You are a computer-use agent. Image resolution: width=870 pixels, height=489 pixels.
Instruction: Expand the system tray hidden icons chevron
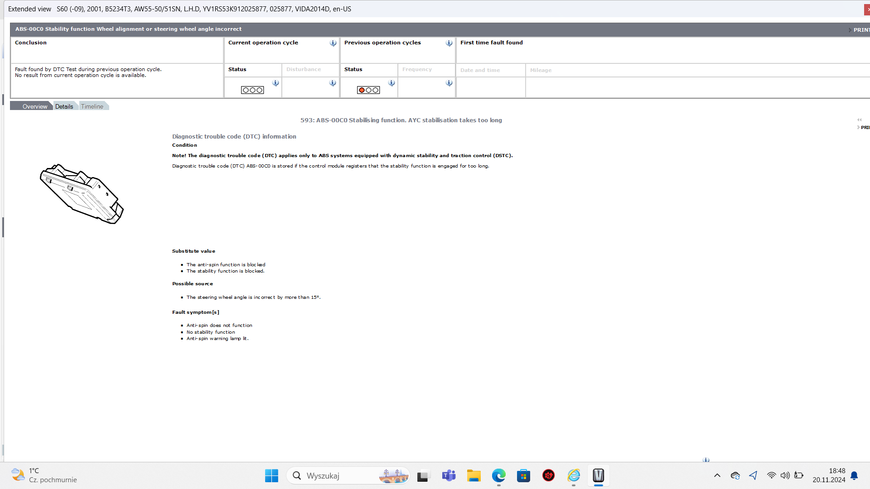pos(717,475)
